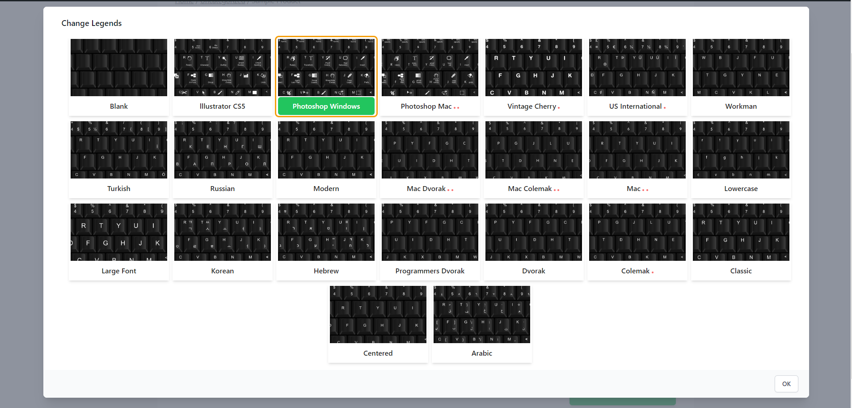Click the Large Font label text
Image resolution: width=852 pixels, height=408 pixels.
click(119, 271)
